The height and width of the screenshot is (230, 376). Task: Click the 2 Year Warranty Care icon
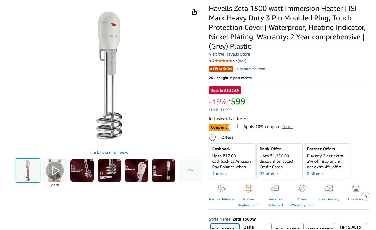(302, 188)
